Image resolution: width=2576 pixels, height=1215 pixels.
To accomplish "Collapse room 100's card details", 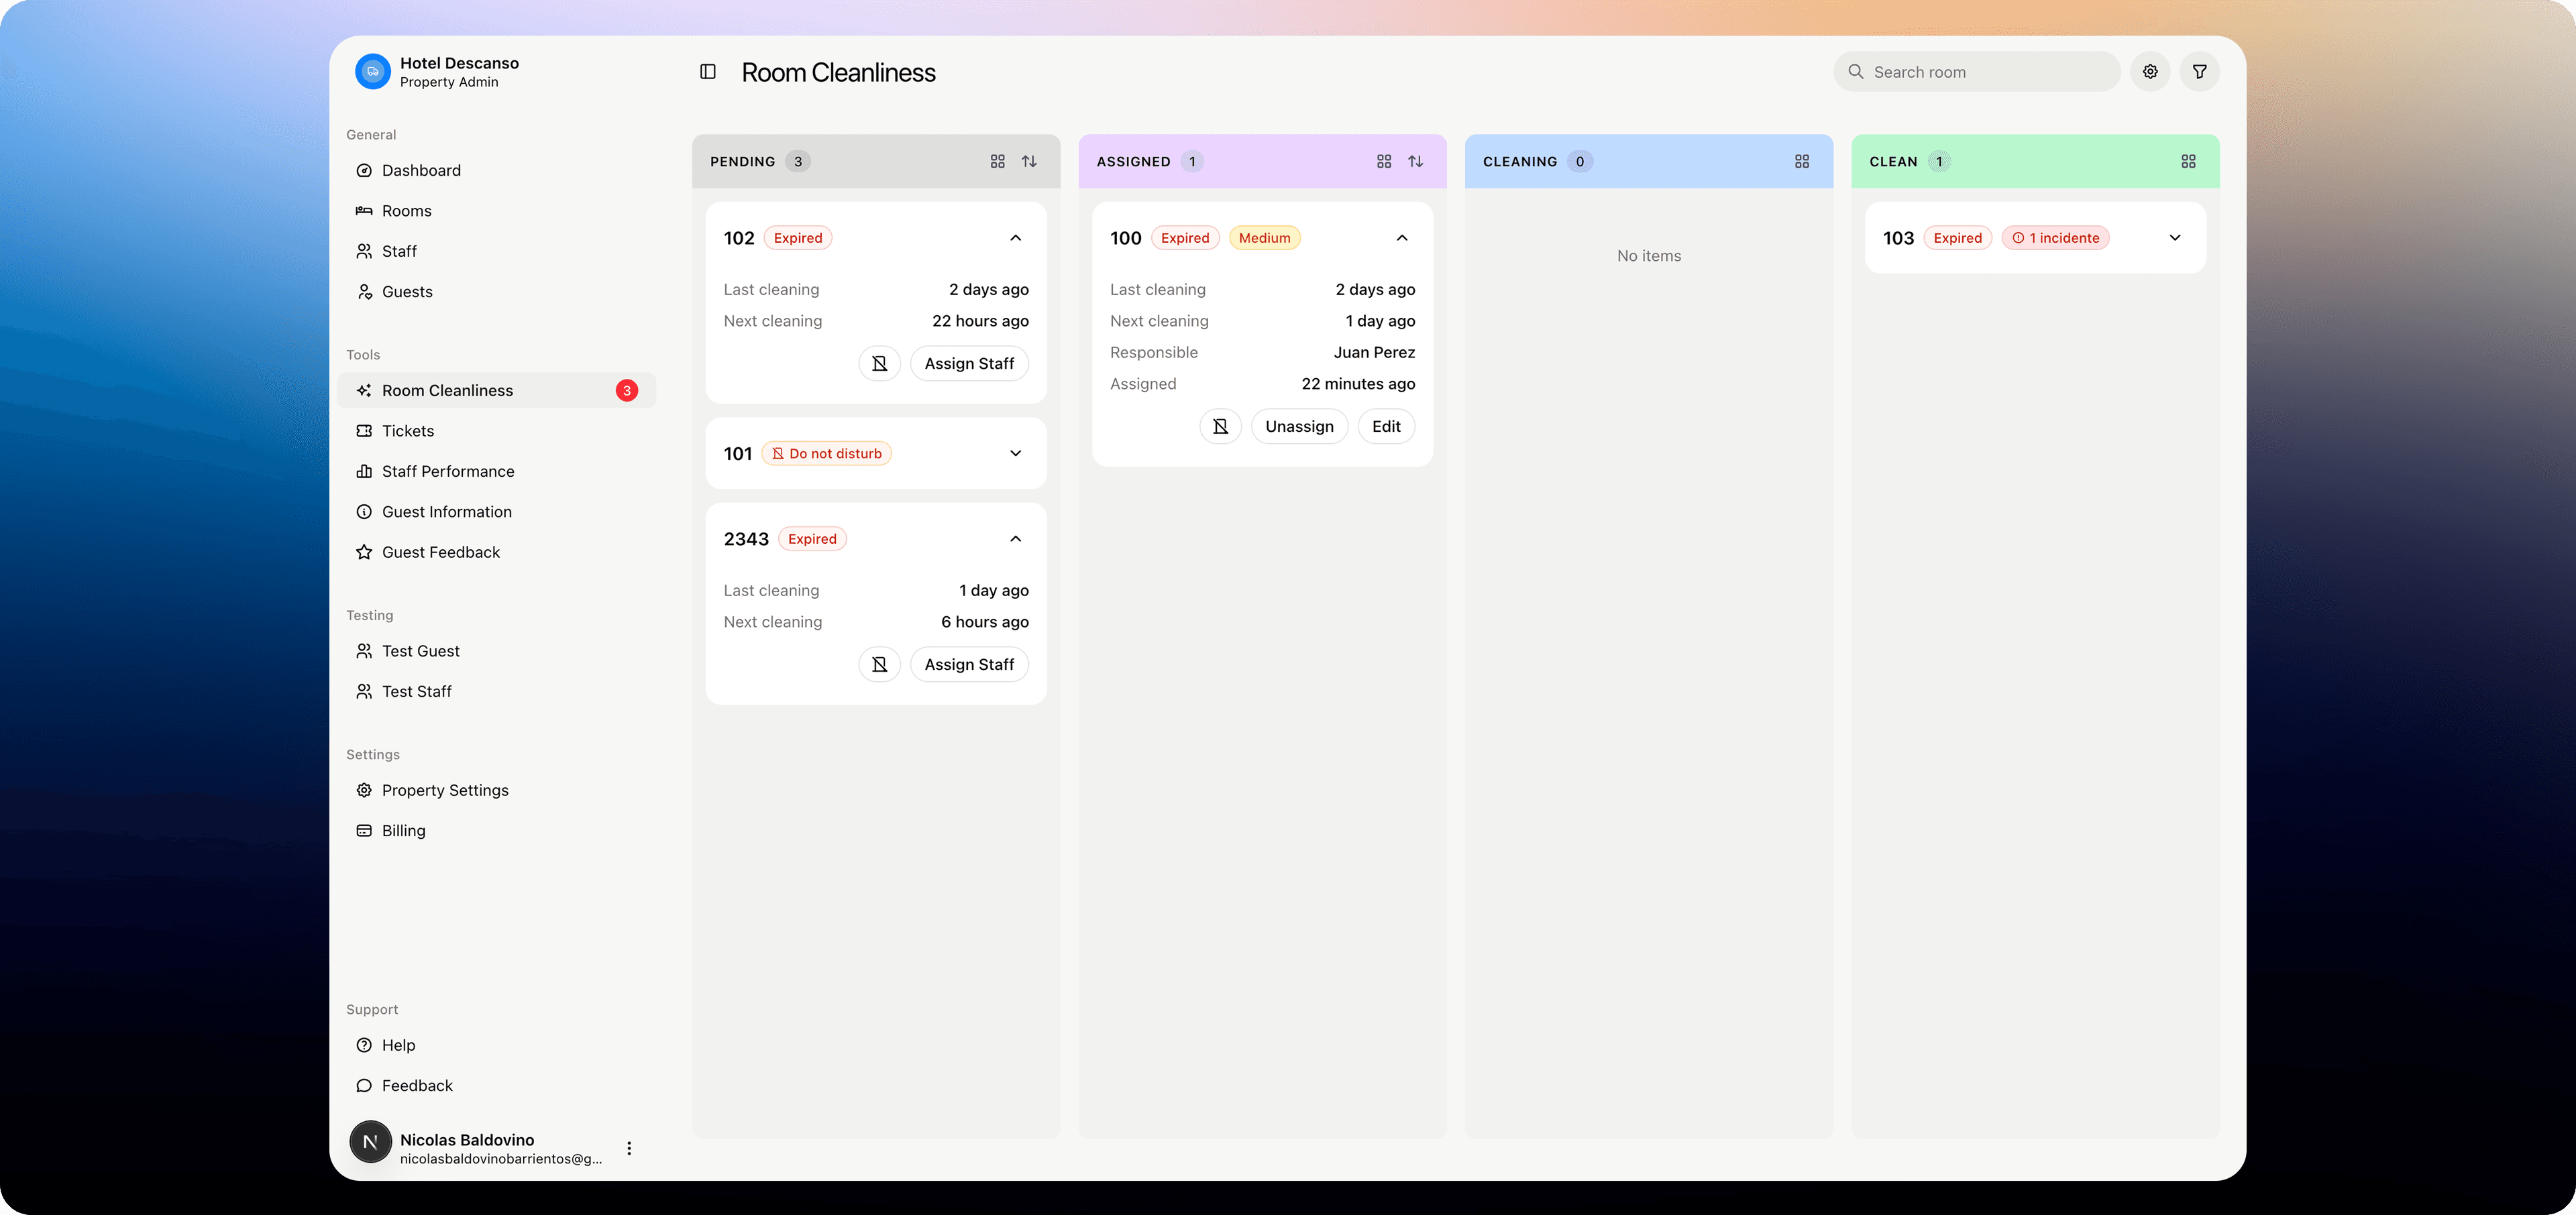I will [x=1401, y=238].
